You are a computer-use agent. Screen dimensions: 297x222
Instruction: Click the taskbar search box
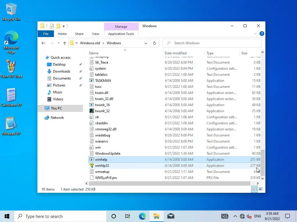pyautogui.click(x=60, y=216)
